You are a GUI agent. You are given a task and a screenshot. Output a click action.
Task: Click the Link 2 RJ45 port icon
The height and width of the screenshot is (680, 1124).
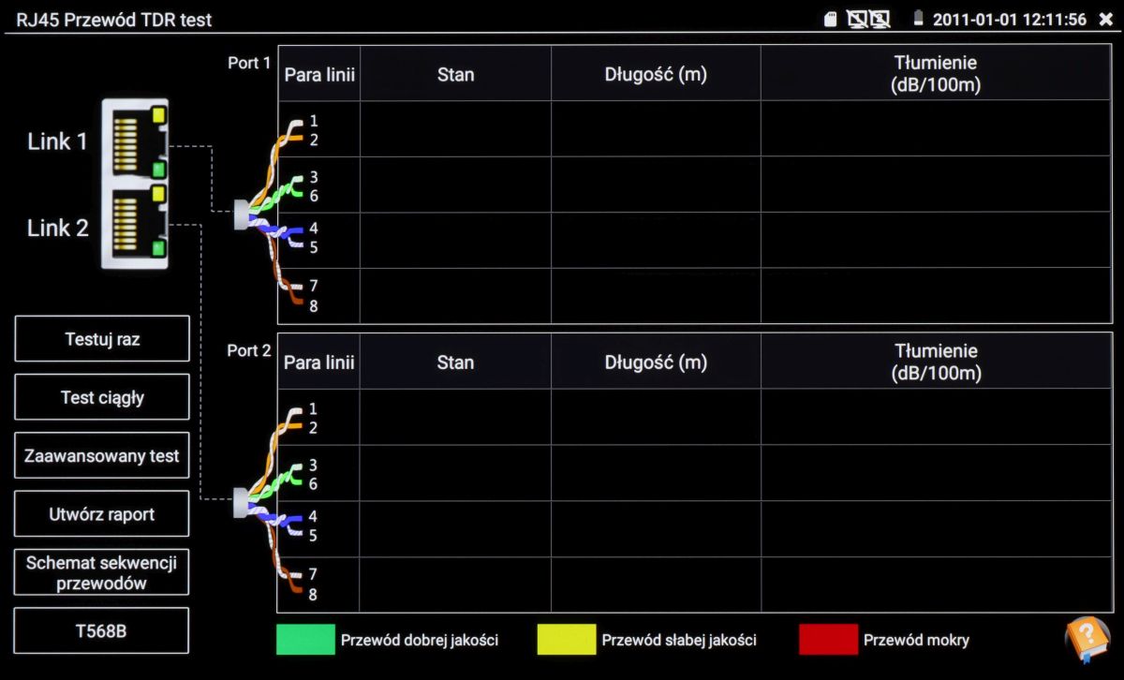click(x=134, y=226)
